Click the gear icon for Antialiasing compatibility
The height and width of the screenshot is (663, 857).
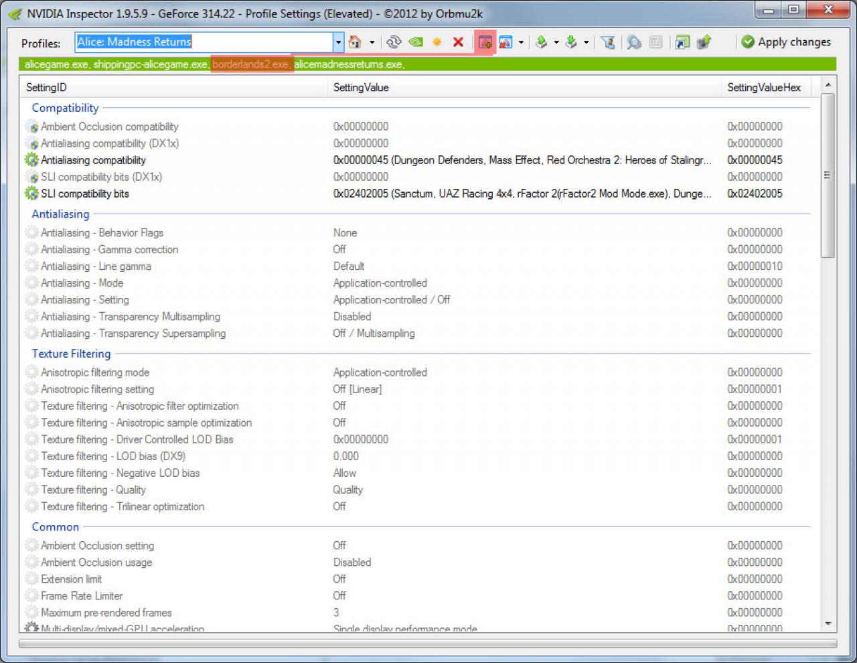pos(31,160)
